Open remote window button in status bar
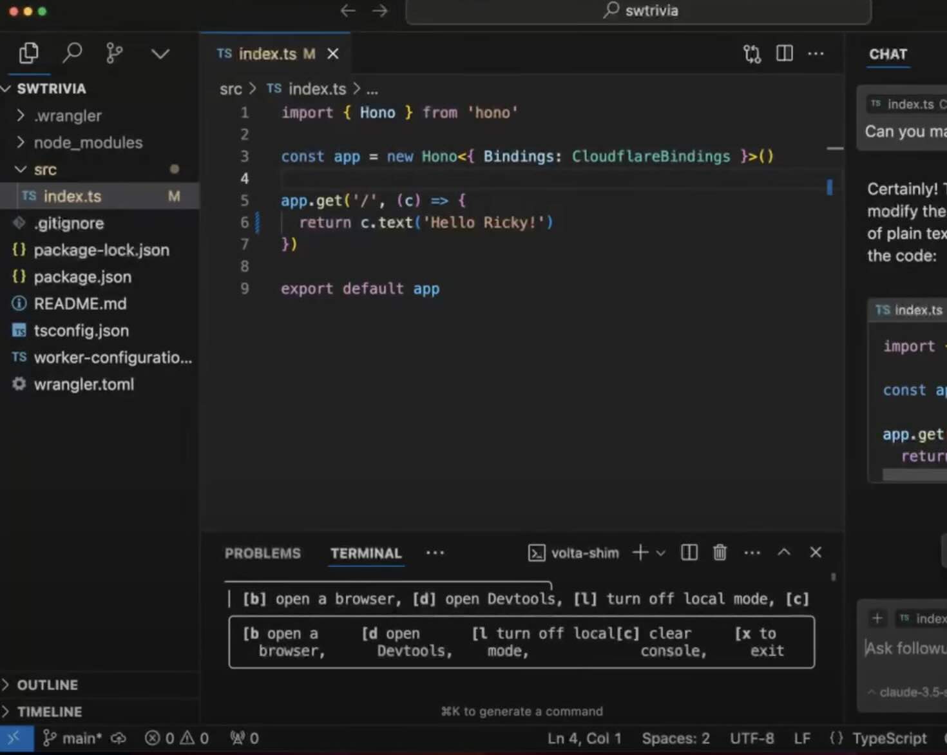Image resolution: width=947 pixels, height=755 pixels. pos(16,738)
